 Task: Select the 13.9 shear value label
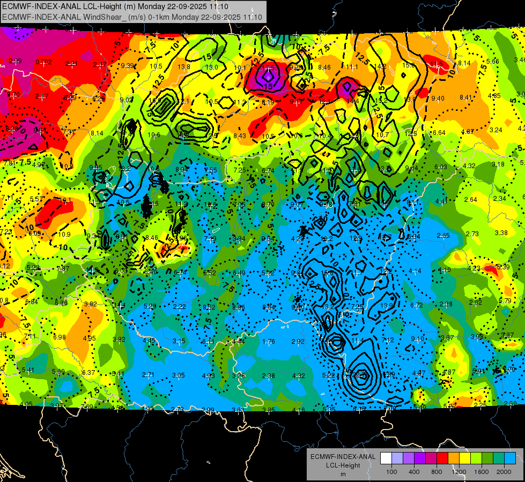[387, 305]
